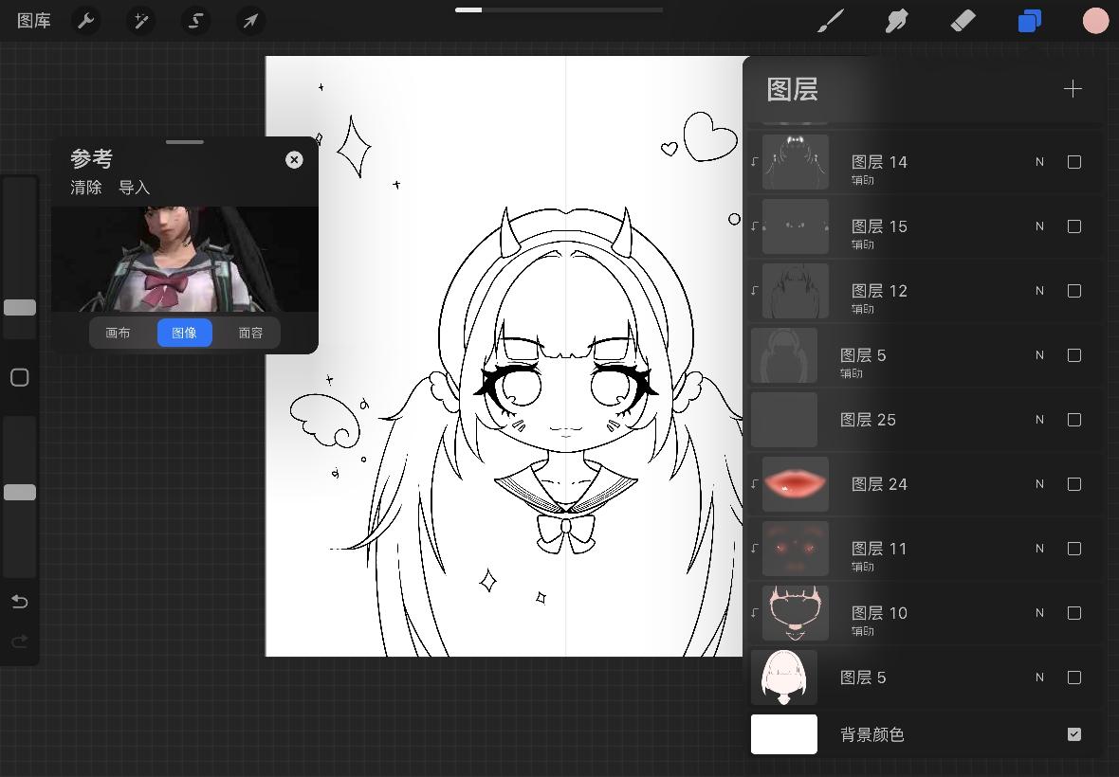The height and width of the screenshot is (777, 1119).
Task: Open the active color circle swatch
Action: click(x=1095, y=21)
